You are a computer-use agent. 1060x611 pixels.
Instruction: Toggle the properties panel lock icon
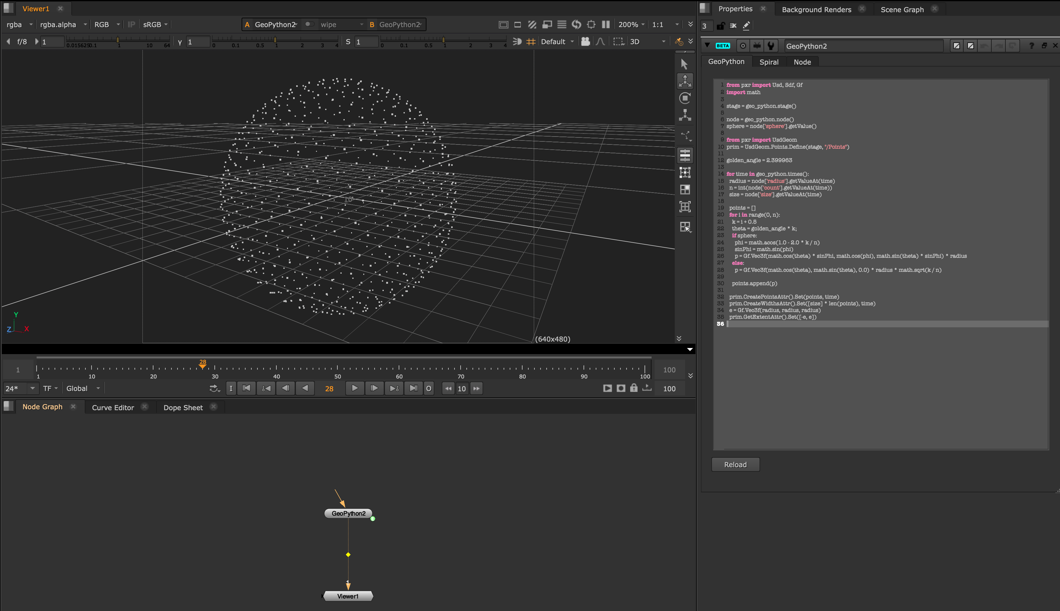coord(721,26)
